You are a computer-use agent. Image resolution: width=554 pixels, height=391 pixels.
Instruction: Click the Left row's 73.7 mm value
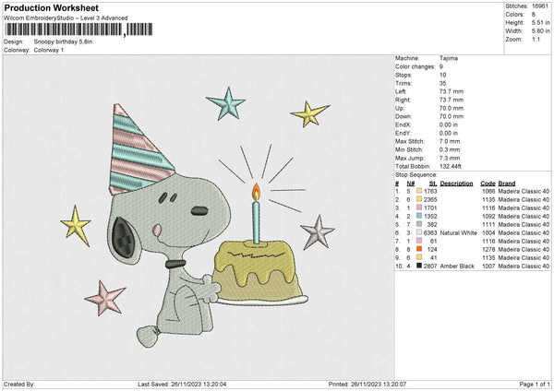452,91
